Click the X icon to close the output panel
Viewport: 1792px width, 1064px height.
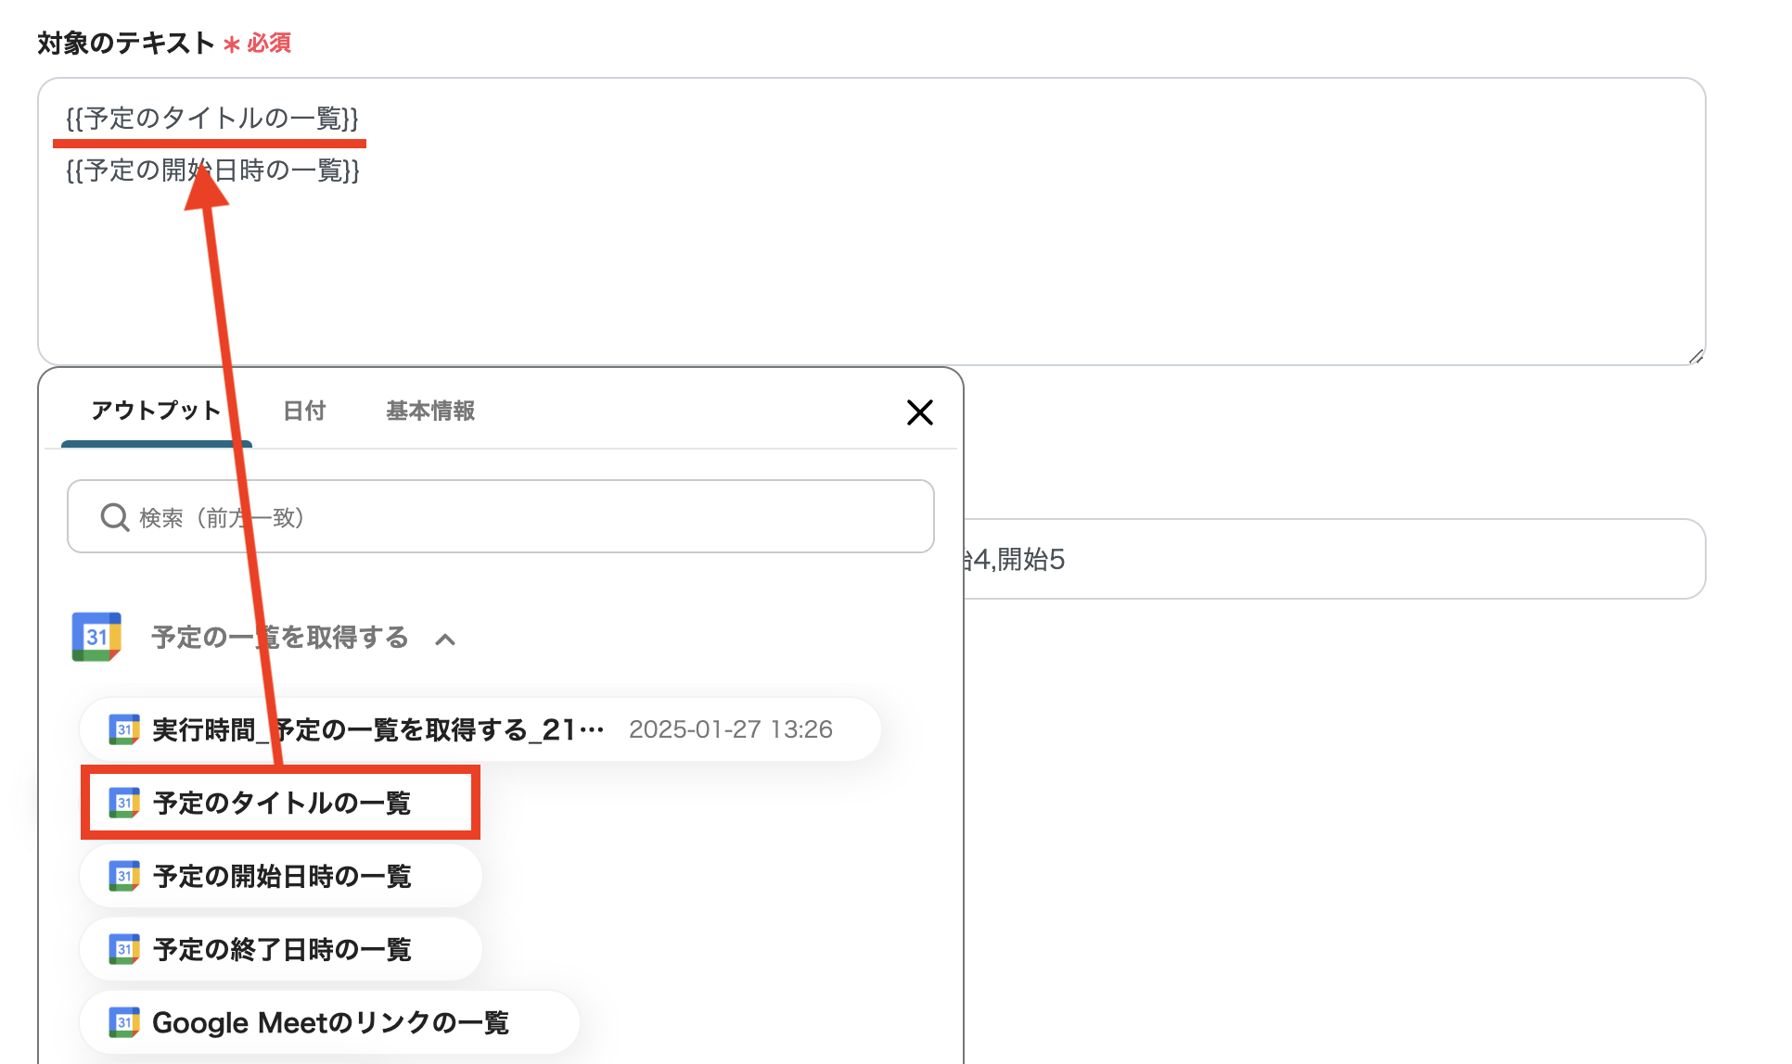click(x=919, y=412)
